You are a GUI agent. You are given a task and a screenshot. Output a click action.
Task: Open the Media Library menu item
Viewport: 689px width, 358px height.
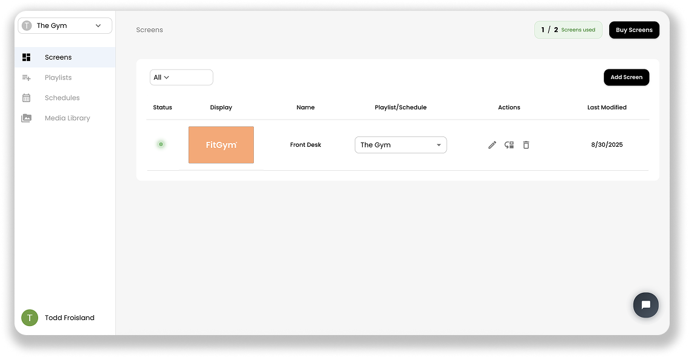(x=65, y=118)
